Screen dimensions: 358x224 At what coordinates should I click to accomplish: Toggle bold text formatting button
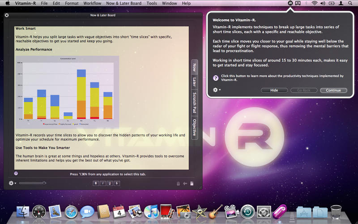pos(96,183)
